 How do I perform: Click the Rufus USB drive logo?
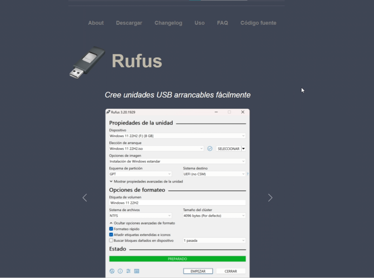tap(87, 62)
